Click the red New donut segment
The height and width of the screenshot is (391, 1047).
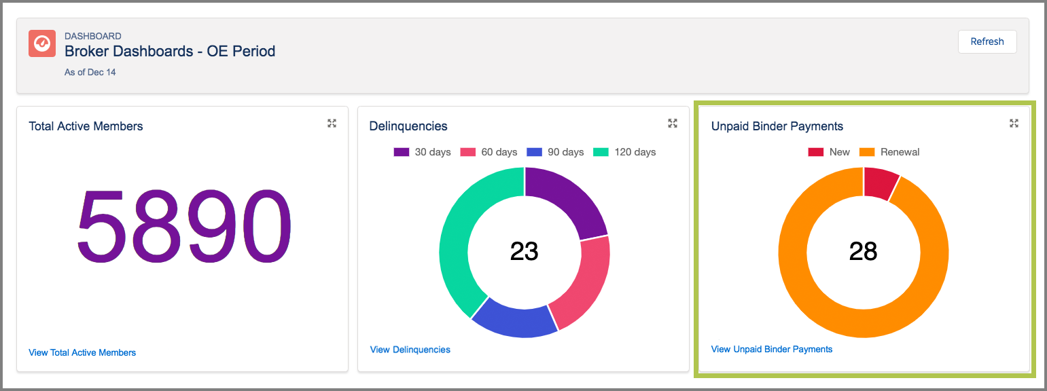pos(880,183)
